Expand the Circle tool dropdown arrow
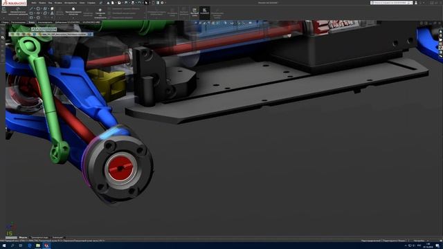The width and height of the screenshot is (443, 249). 42,9
